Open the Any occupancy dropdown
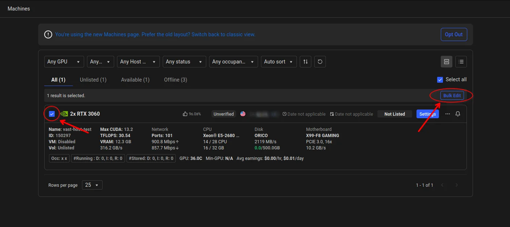510x227 pixels. (233, 62)
